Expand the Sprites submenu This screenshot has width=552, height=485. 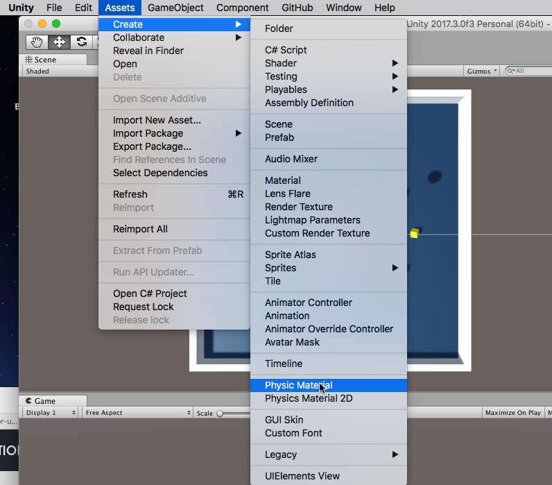[329, 268]
